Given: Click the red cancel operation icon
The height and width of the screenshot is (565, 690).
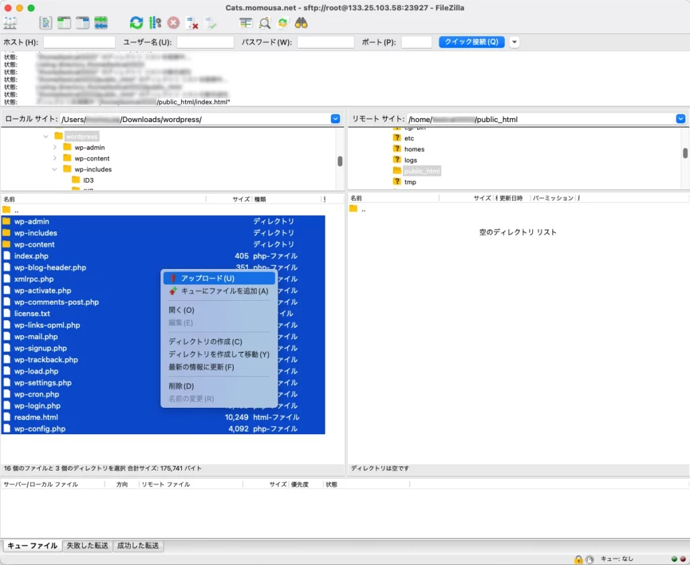Looking at the screenshot, I should pos(174,23).
